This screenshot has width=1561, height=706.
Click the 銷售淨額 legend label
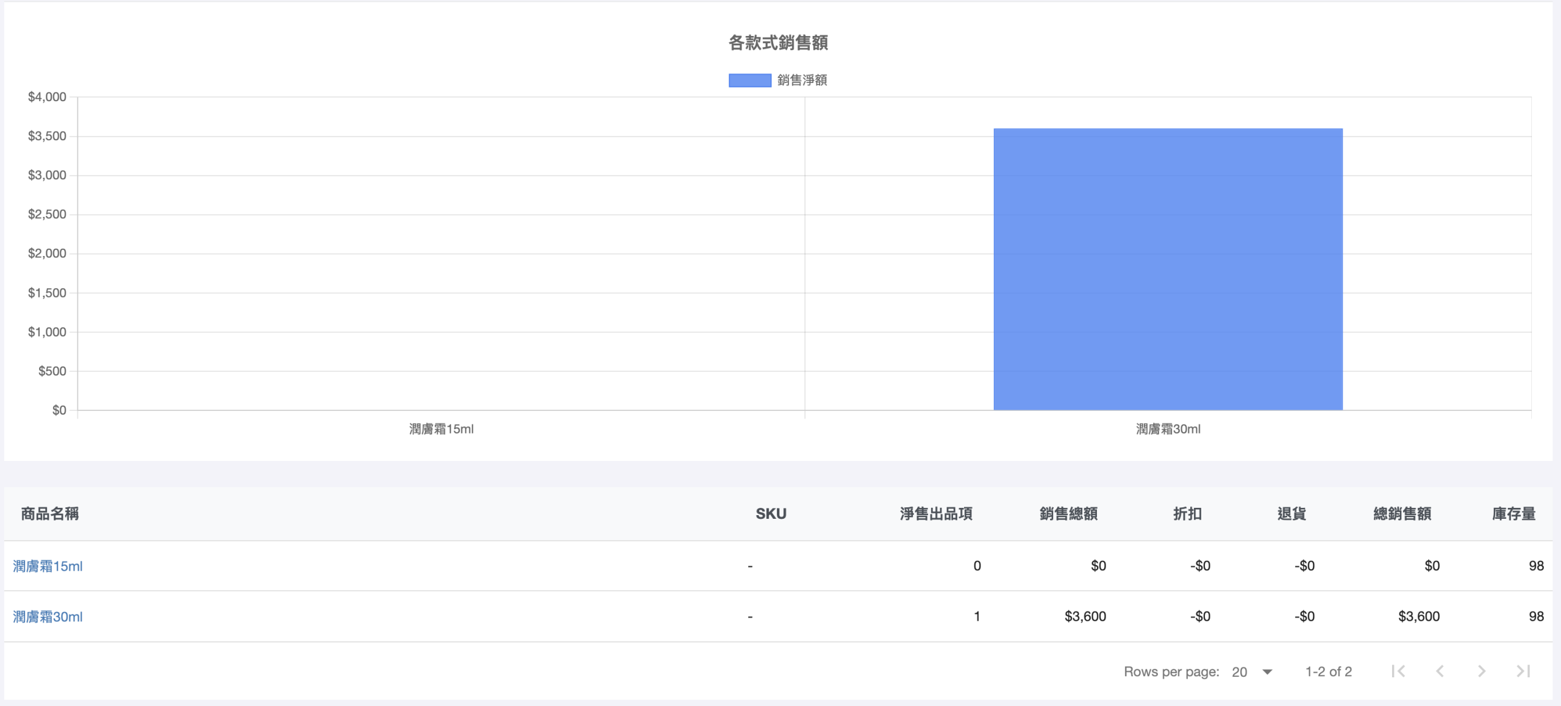[802, 80]
